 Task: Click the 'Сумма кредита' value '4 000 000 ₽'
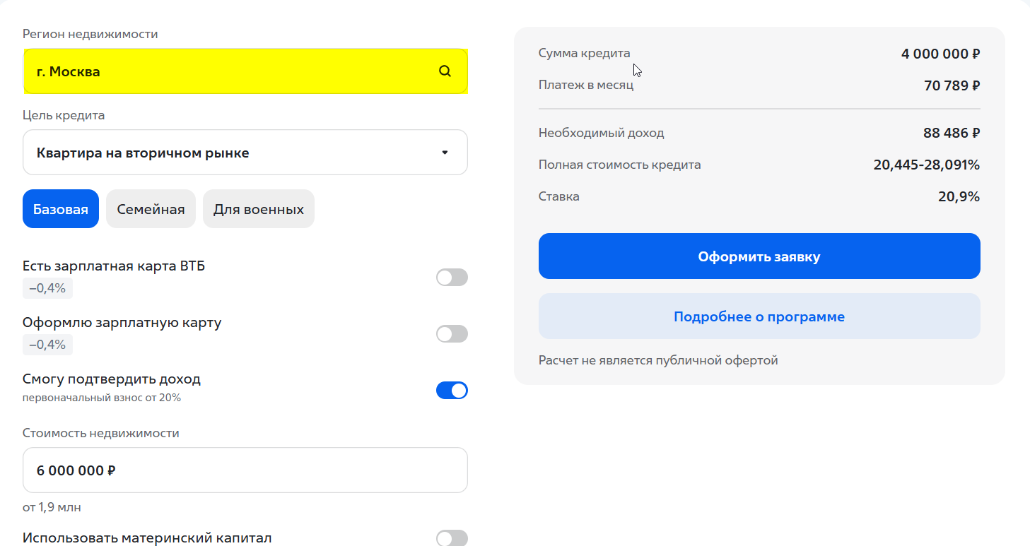(x=939, y=53)
